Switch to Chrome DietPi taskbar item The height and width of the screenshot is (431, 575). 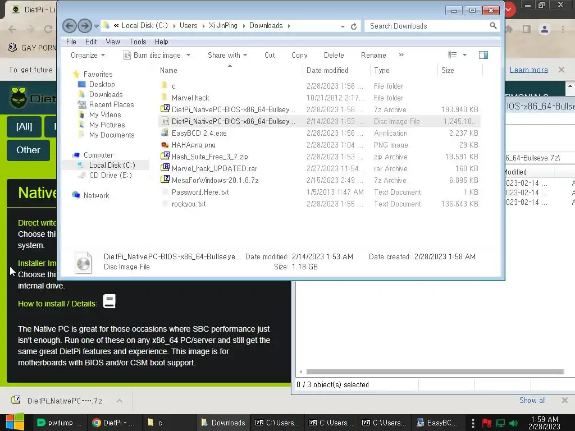tap(113, 423)
